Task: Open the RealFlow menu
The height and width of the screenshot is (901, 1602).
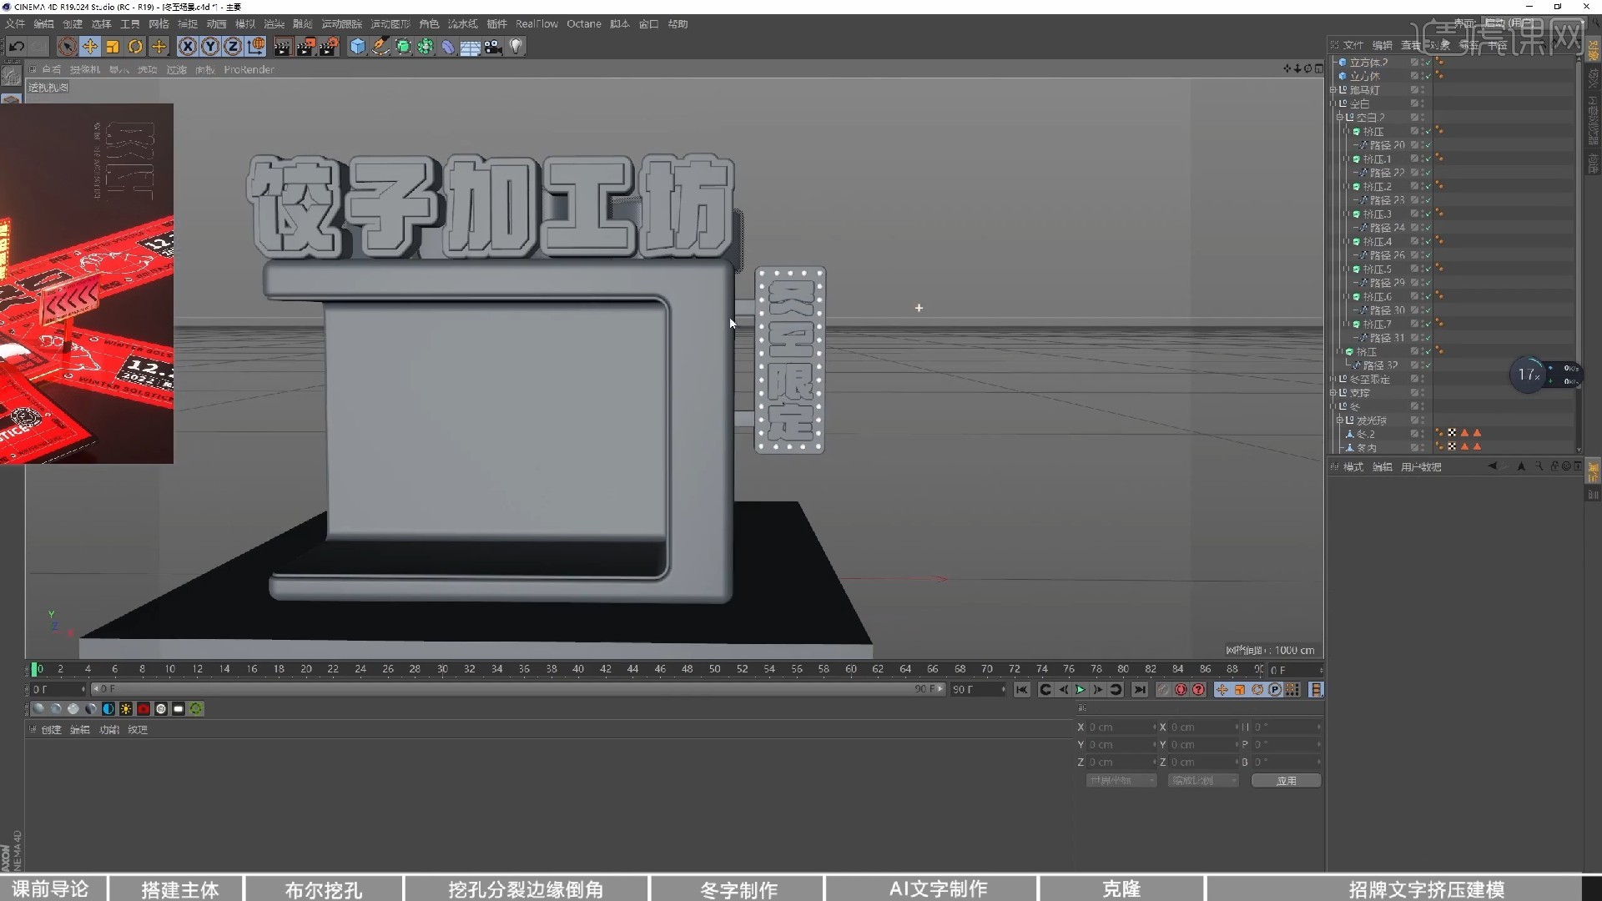Action: (x=537, y=24)
